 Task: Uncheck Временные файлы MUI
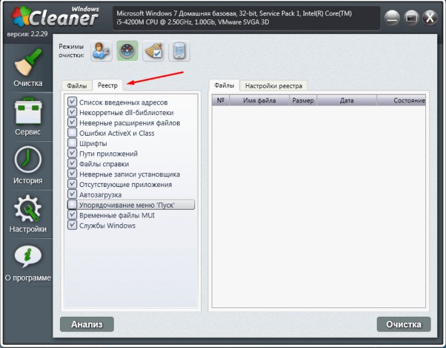coord(73,215)
